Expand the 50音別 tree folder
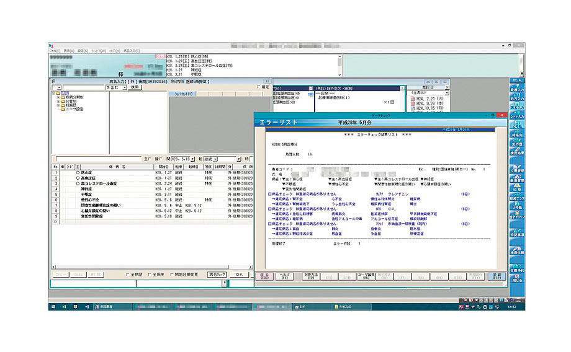571x352 pixels. (59, 101)
